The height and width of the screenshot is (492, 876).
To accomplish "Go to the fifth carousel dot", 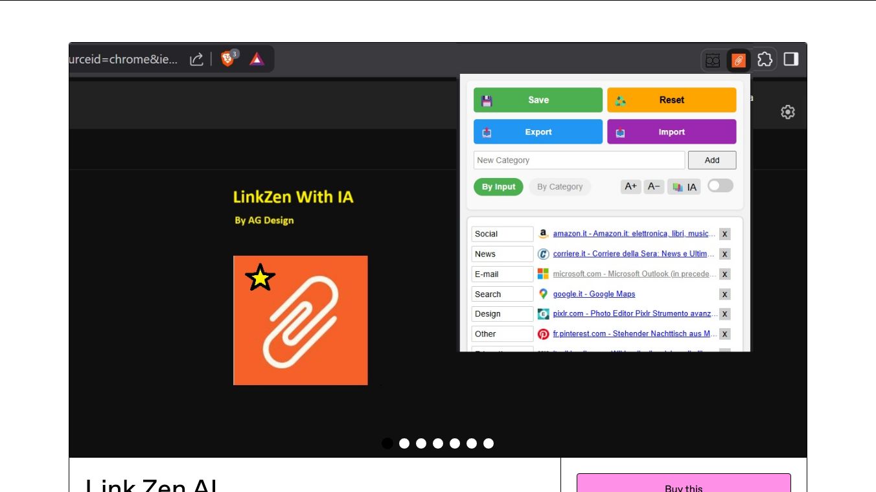I will point(455,443).
